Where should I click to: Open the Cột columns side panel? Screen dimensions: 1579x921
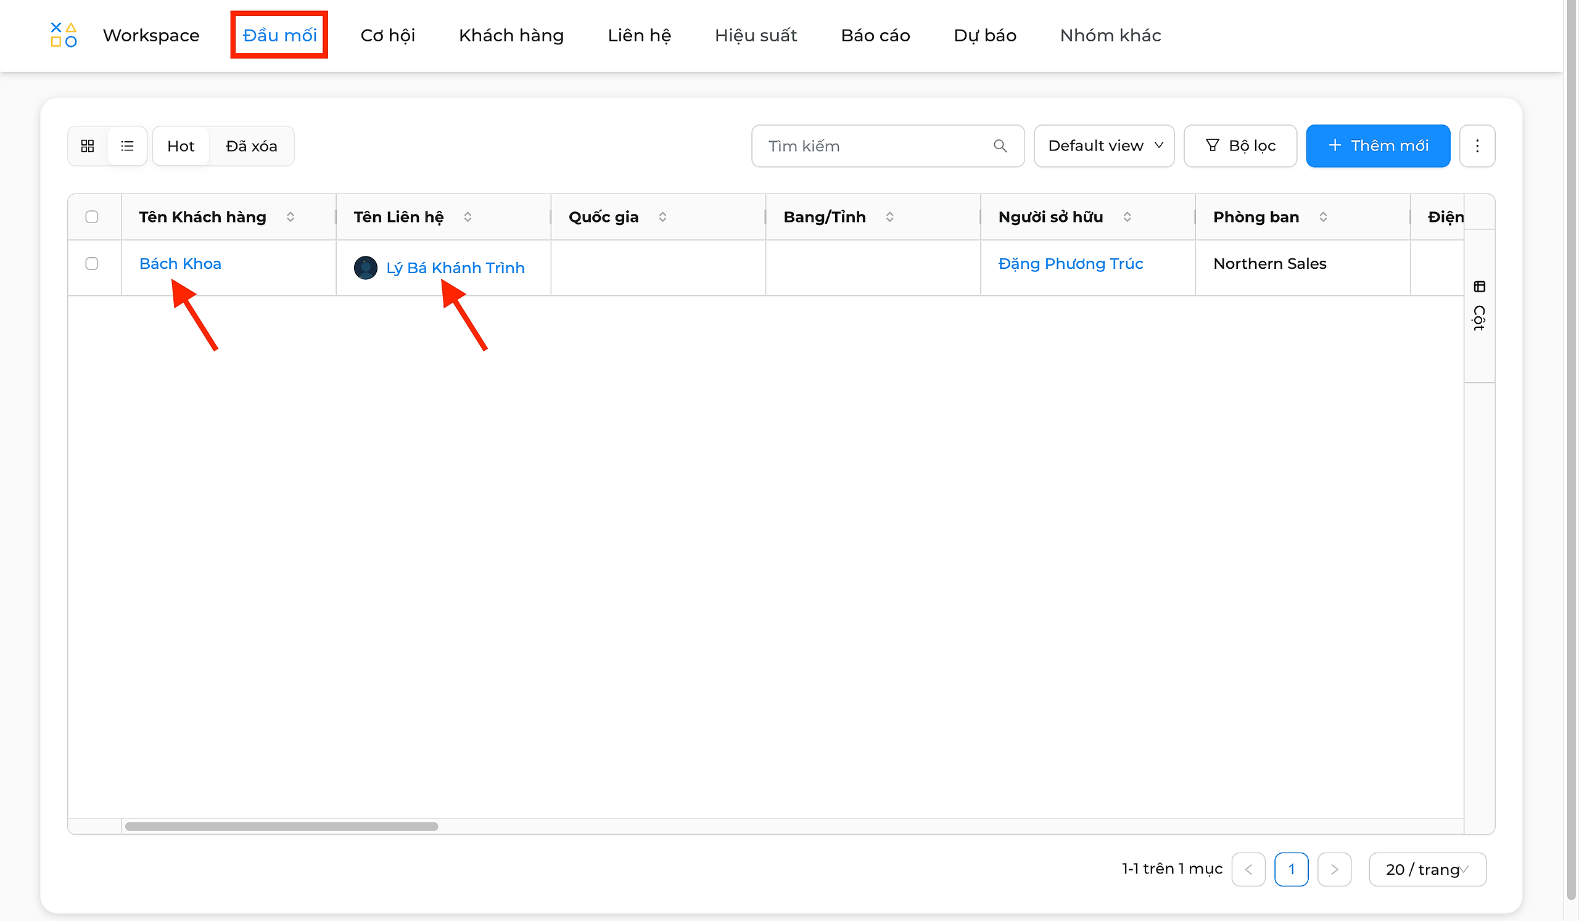(x=1479, y=306)
